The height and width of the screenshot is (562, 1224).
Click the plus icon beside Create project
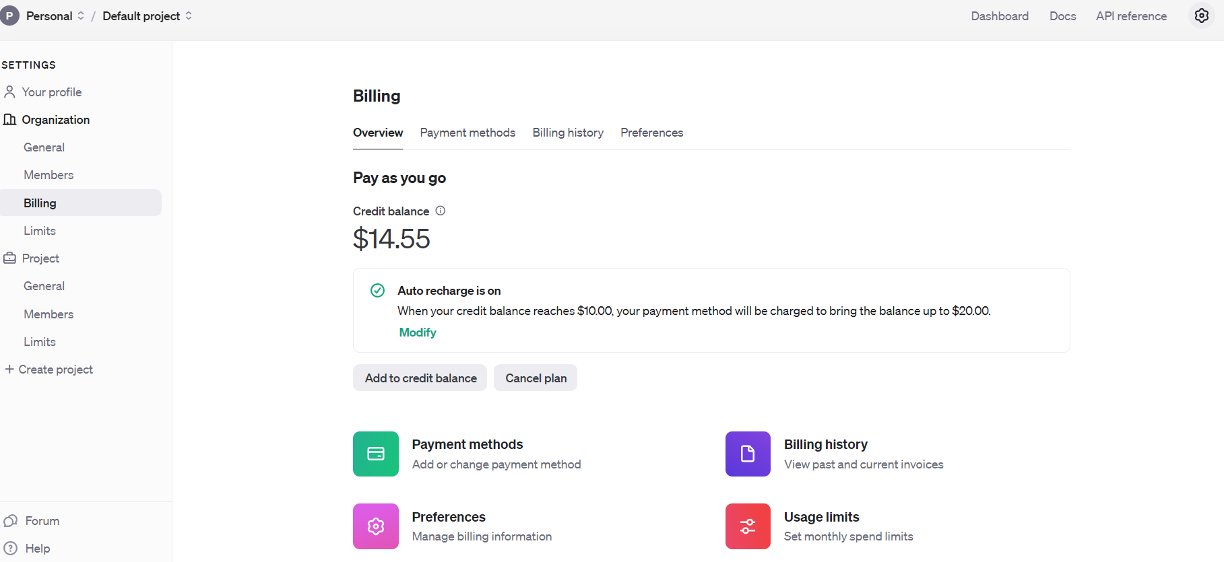pyautogui.click(x=9, y=369)
